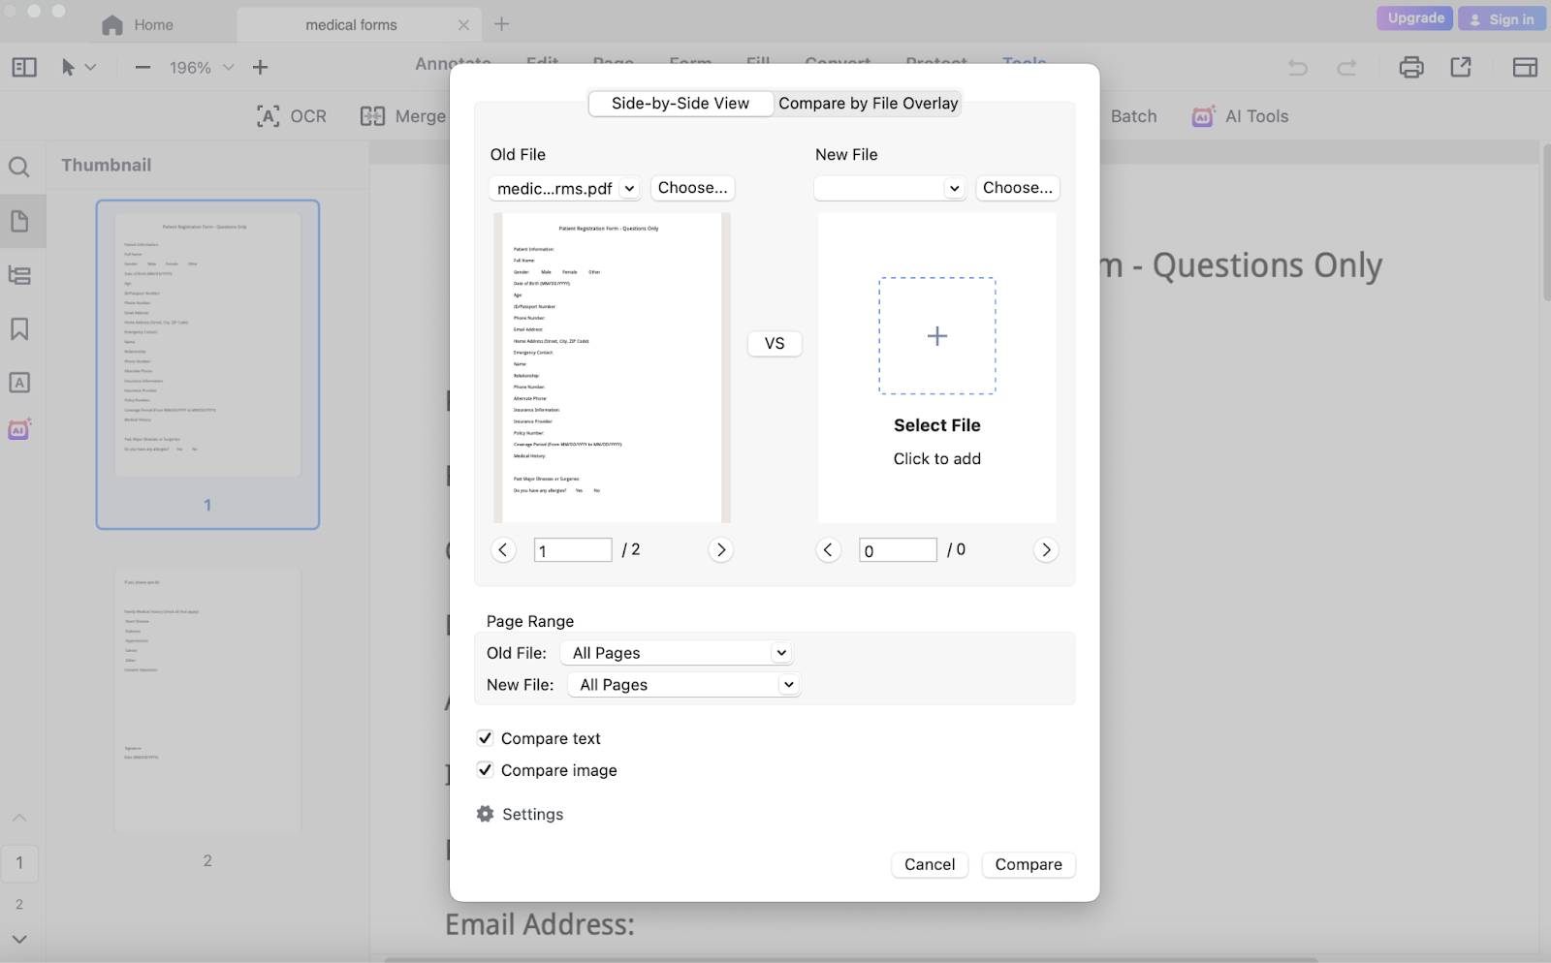
Task: Click the VS button
Action: tap(775, 344)
